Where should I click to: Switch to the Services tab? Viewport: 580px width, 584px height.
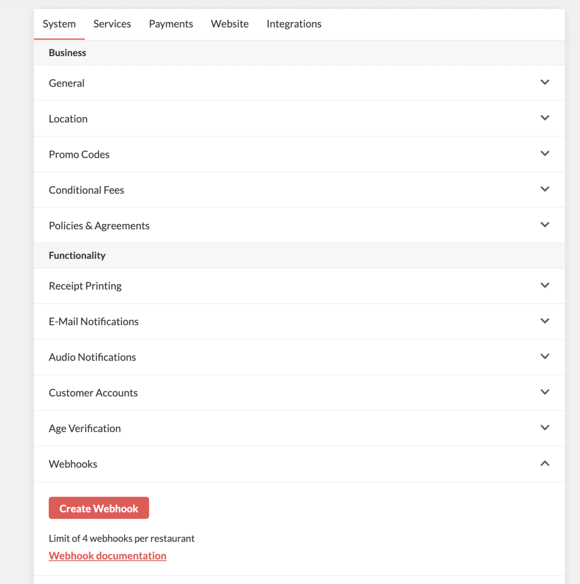pos(112,24)
